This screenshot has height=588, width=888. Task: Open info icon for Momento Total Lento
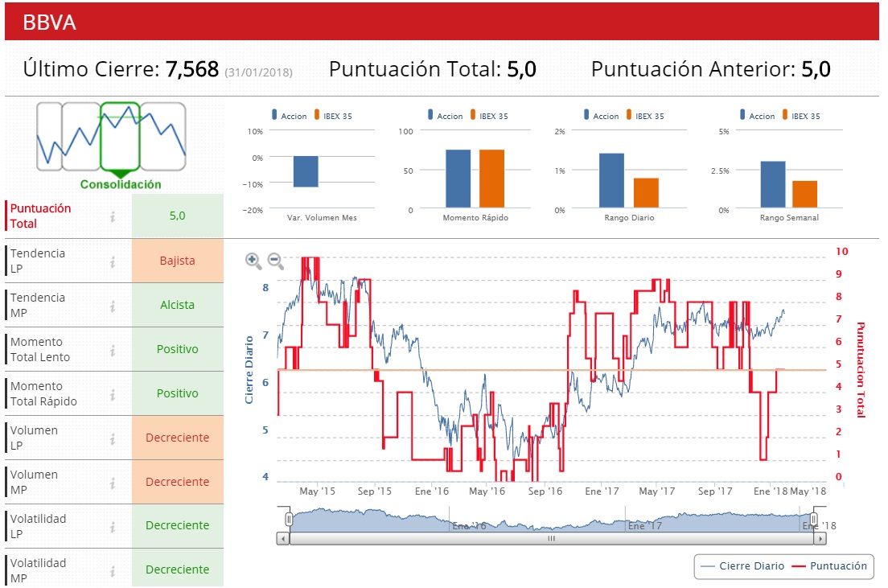coord(113,350)
